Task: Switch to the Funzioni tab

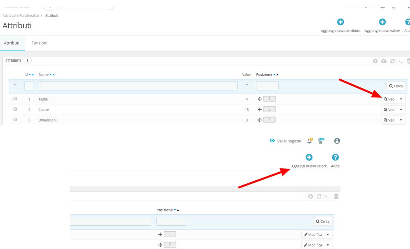Action: pyautogui.click(x=39, y=43)
